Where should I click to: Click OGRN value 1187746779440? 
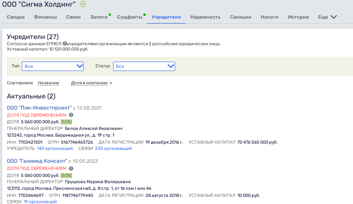pos(78,196)
